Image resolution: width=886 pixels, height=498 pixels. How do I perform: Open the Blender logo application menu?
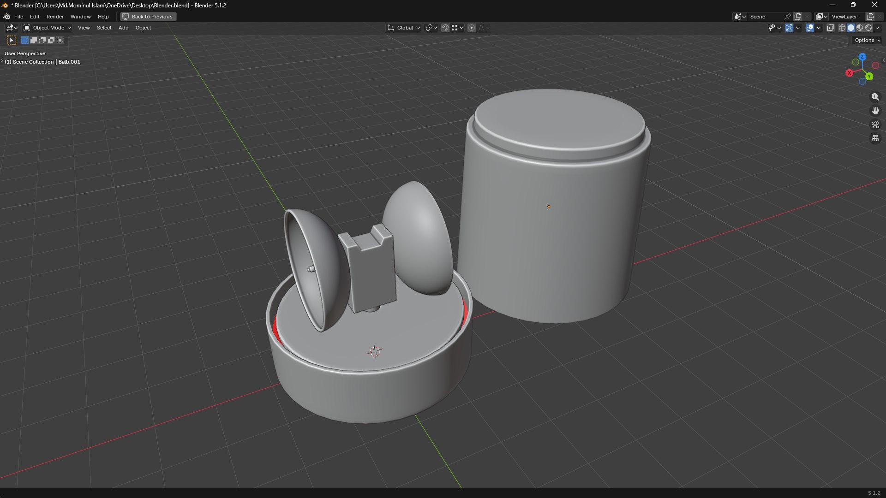pos(7,17)
